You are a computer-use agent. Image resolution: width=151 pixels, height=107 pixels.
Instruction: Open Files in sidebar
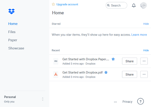point(12,32)
